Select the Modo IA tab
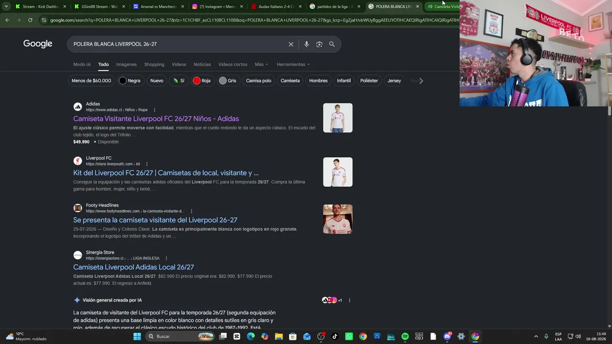The width and height of the screenshot is (612, 344). [x=82, y=64]
